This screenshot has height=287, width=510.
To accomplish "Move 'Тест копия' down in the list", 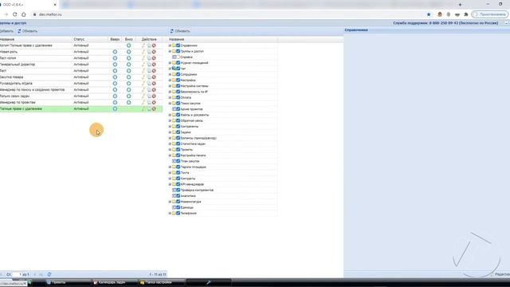I will (129, 58).
